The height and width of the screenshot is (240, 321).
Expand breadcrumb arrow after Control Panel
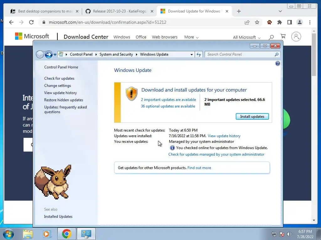click(96, 54)
